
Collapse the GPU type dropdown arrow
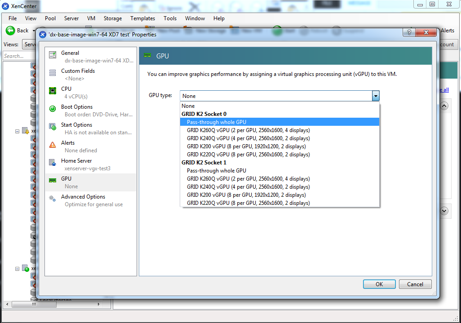(x=376, y=96)
